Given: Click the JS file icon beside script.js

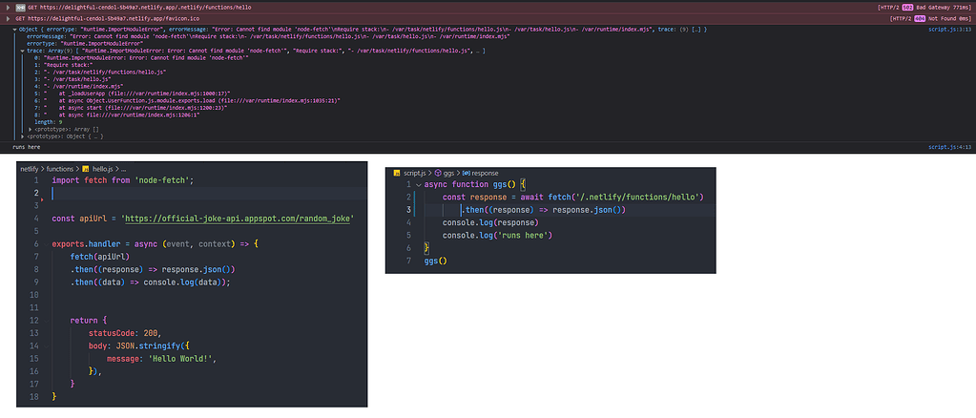Looking at the screenshot, I should coord(398,173).
